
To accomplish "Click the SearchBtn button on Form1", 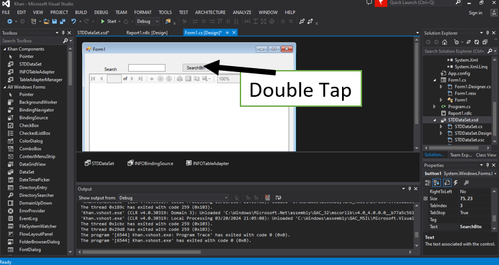I will [x=196, y=68].
